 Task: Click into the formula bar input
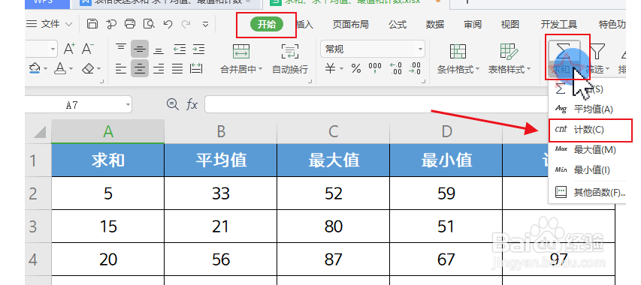[x=376, y=105]
